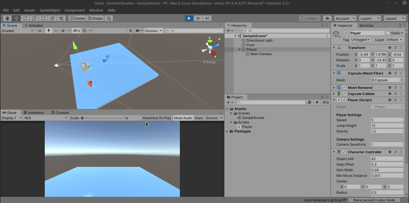409x203 pixels.
Task: Toggle scene lighting bulb icon
Action: tap(49, 31)
